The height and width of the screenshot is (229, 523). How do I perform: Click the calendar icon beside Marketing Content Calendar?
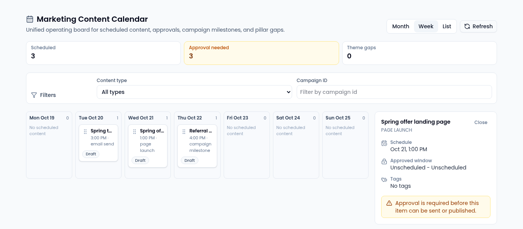[30, 19]
